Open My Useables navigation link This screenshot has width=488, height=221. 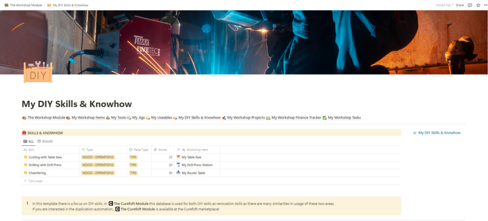pos(159,118)
